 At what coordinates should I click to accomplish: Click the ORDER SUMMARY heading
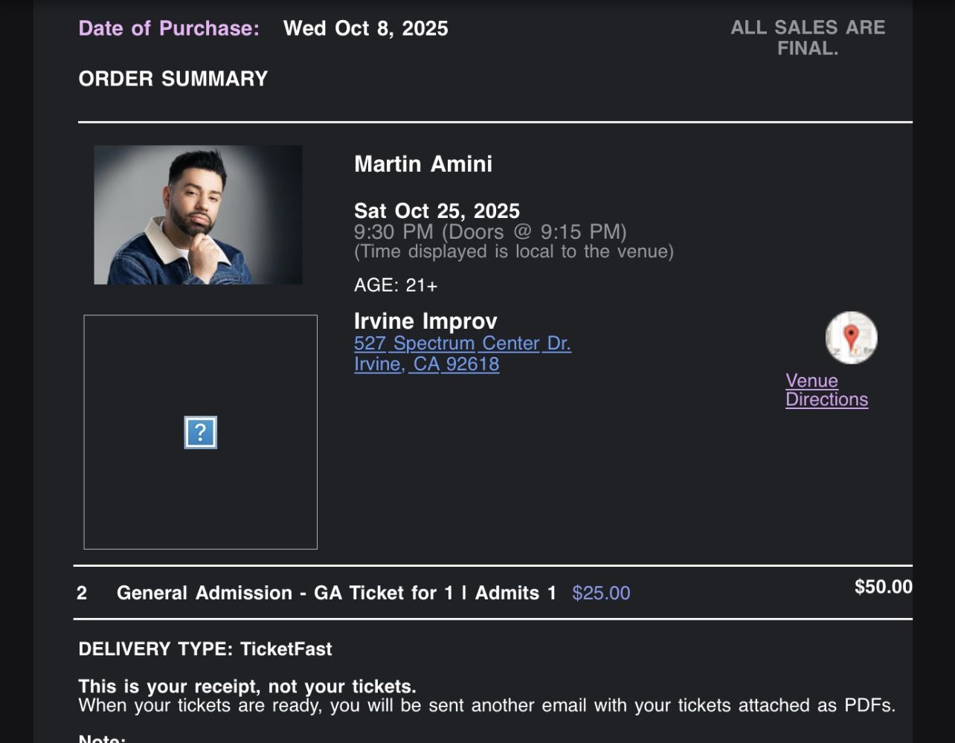coord(173,79)
